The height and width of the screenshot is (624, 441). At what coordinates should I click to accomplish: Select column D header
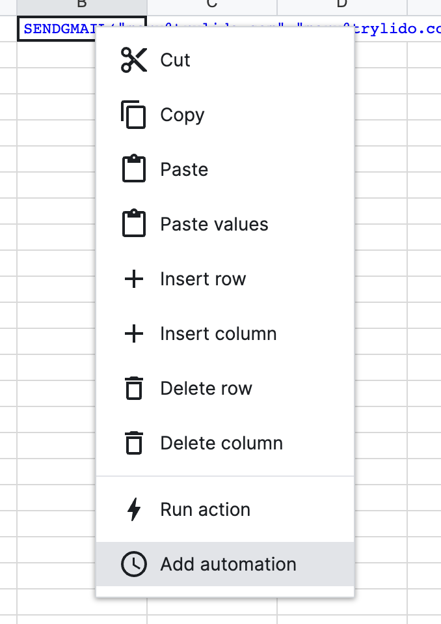tap(341, 5)
